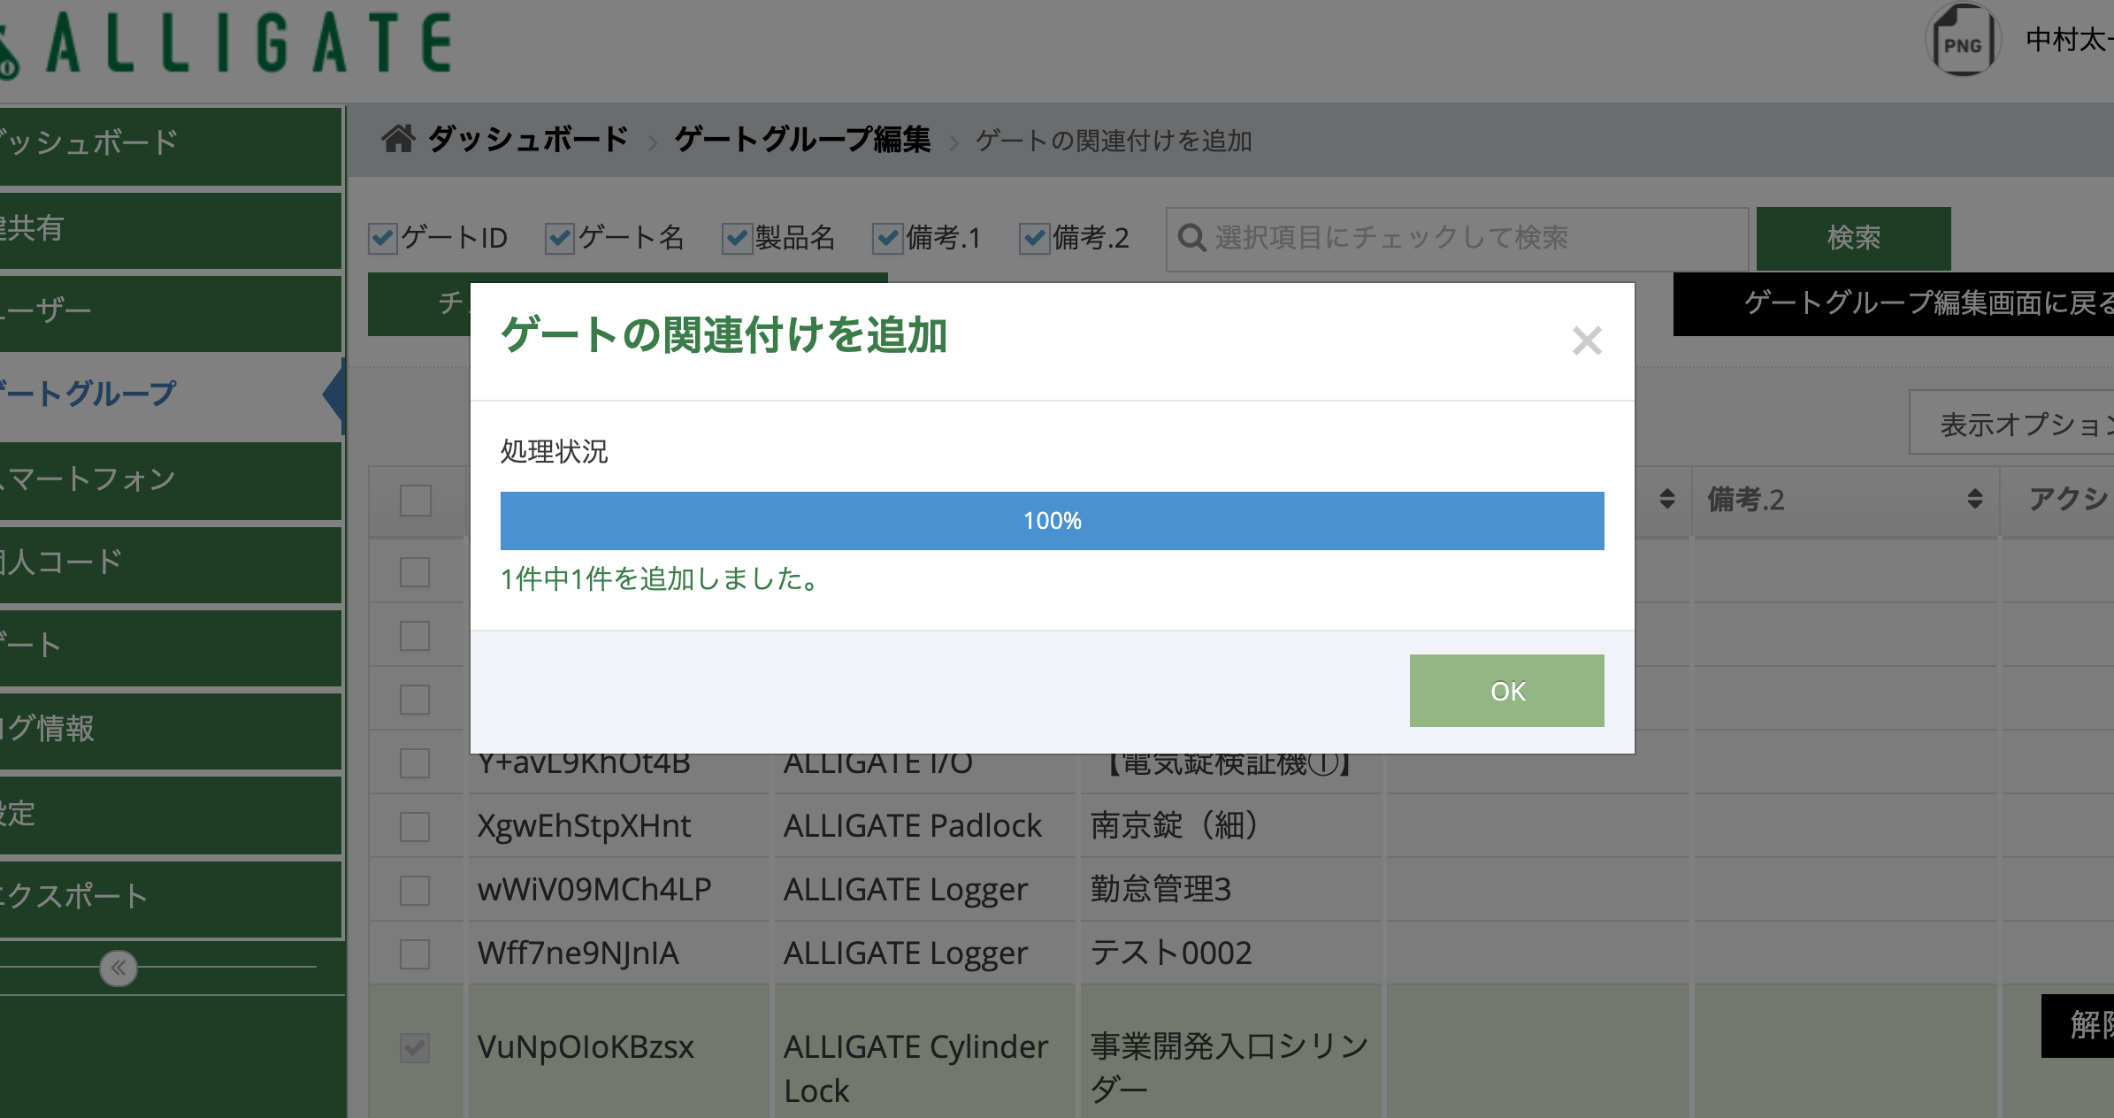2114x1118 pixels.
Task: Check the wWiV09MCh4LP row checkbox
Action: click(x=415, y=891)
